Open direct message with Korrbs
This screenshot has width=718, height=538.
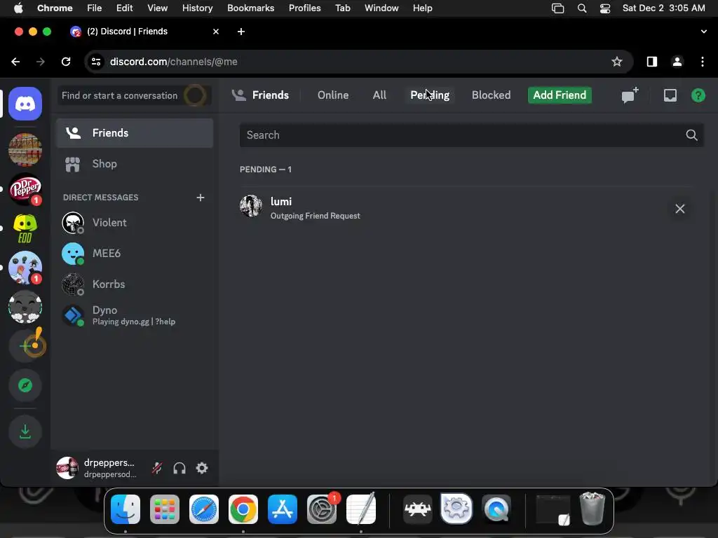(x=135, y=284)
